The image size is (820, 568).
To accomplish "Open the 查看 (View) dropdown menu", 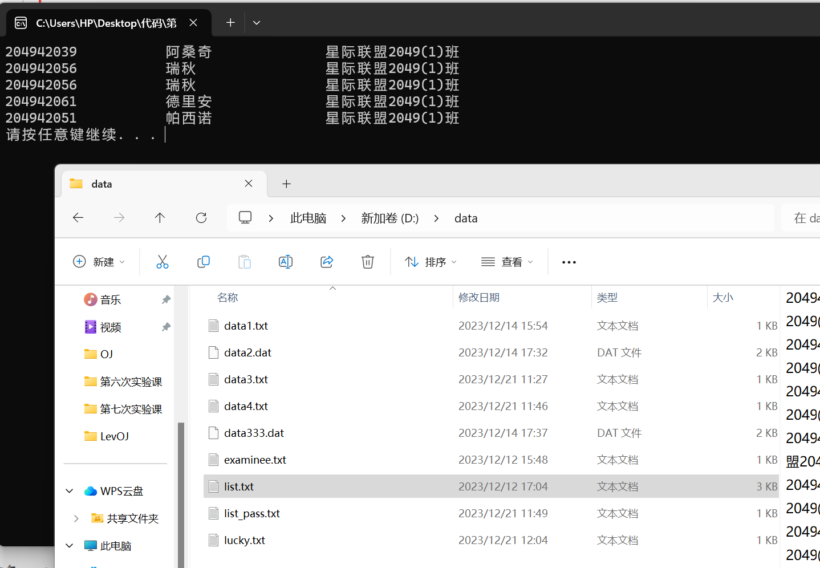I will coord(508,262).
